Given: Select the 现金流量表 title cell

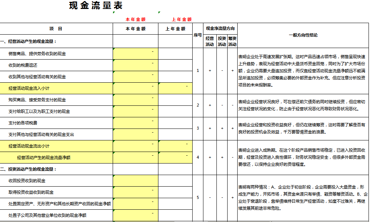Looking at the screenshot, I should tap(96, 5).
